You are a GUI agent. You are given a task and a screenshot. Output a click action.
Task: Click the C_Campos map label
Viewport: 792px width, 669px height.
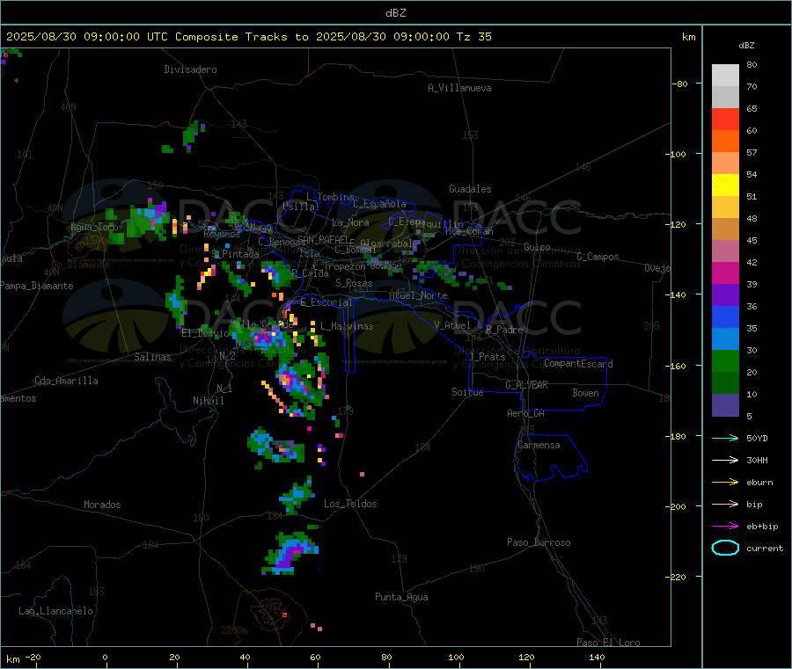598,257
